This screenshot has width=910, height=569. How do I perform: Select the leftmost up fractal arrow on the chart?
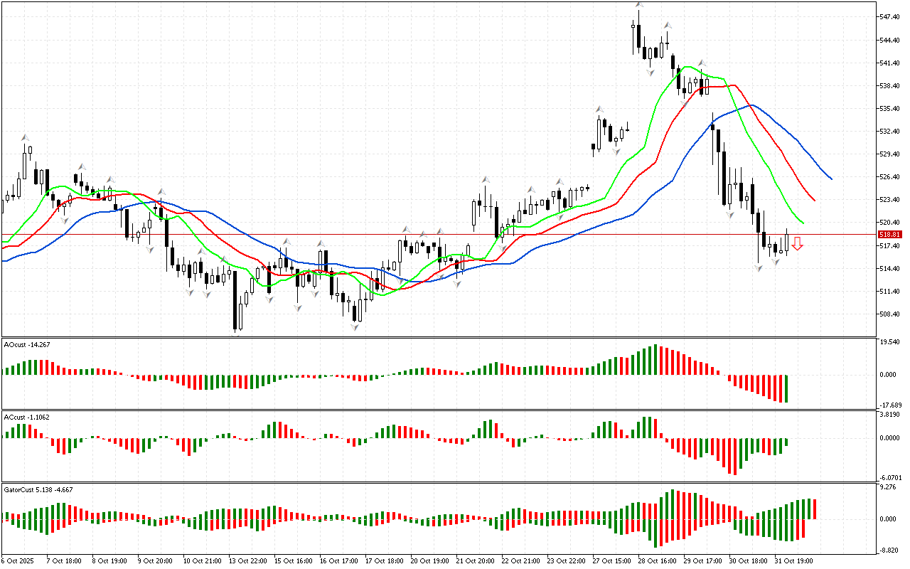25,137
